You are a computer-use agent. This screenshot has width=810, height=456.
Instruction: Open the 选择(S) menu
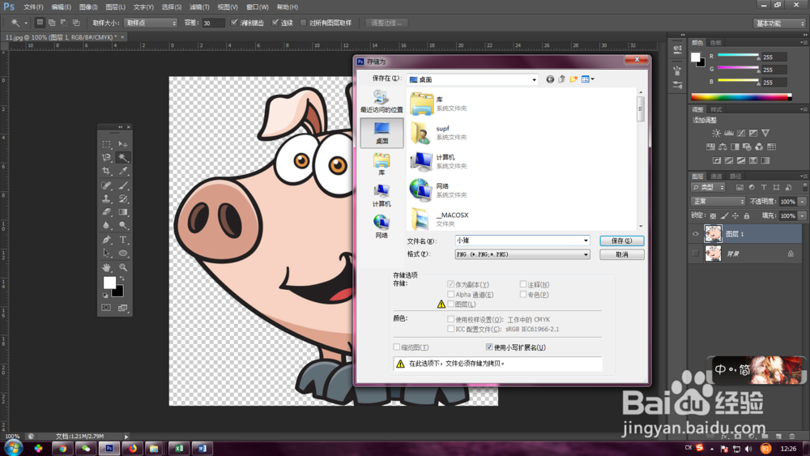(x=172, y=7)
